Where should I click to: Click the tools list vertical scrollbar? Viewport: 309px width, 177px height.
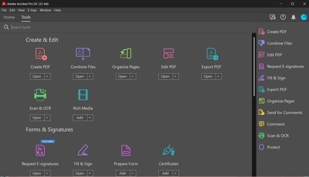coord(254,66)
